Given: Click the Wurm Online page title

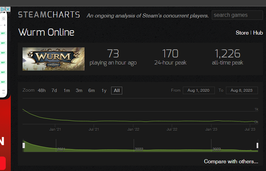Looking at the screenshot, I should (x=46, y=32).
